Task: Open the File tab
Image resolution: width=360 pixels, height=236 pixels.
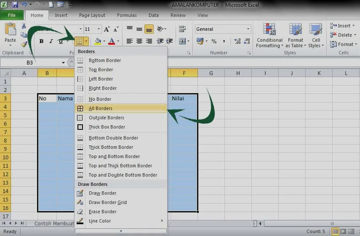Action: tap(12, 15)
